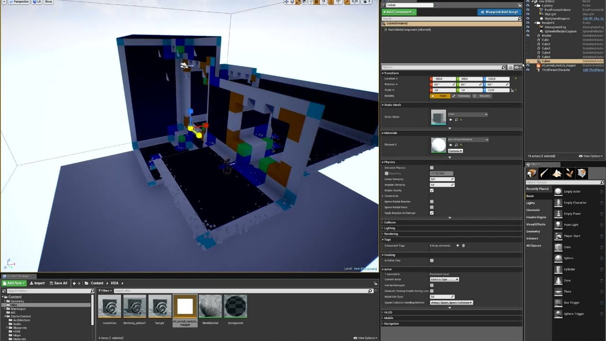Image resolution: width=606 pixels, height=341 pixels.
Task: Click the Save All button
Action: 58,283
